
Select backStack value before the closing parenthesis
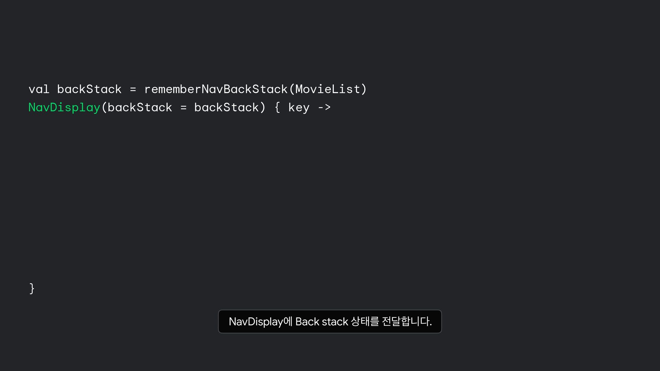[x=227, y=108]
